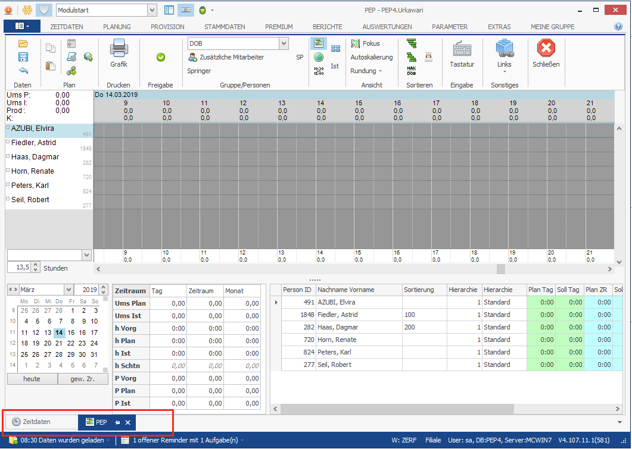Screen dimensions: 632x449
Task: Expand the Modulstart combo box
Action: 151,10
